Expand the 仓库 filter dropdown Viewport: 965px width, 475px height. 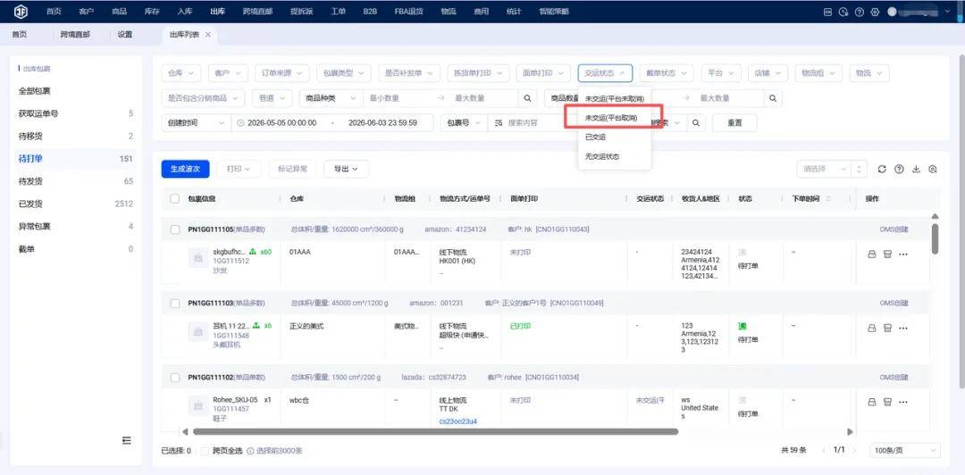pyautogui.click(x=180, y=73)
